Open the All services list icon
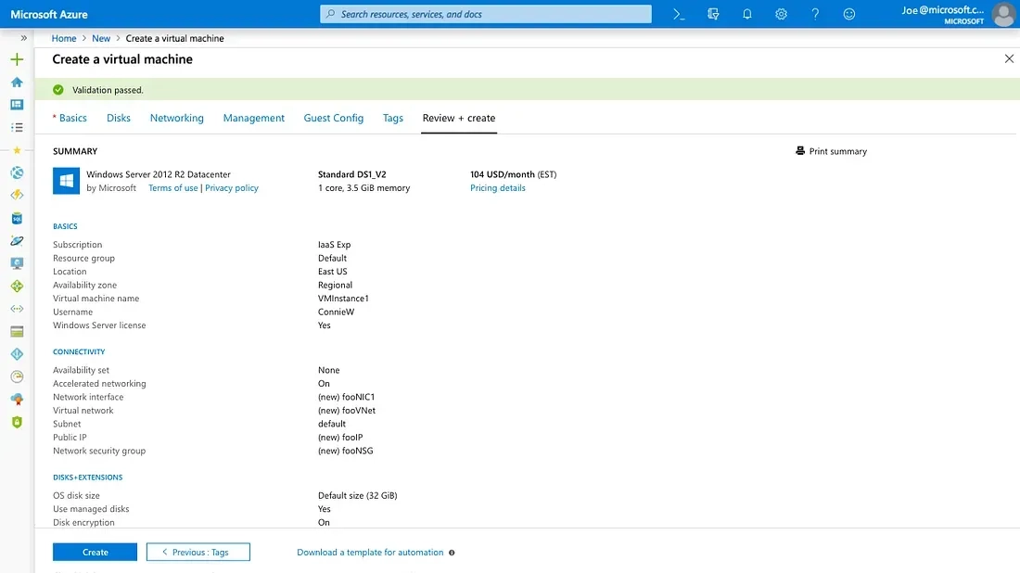The image size is (1020, 573). pos(17,127)
